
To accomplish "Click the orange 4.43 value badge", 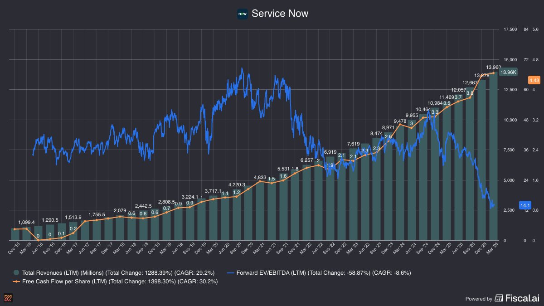I will (x=534, y=80).
